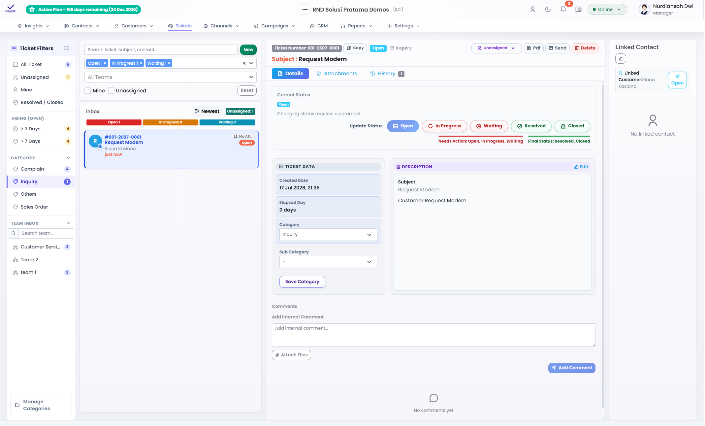The image size is (705, 426).
Task: Check the Mine checkbox
Action: click(88, 91)
